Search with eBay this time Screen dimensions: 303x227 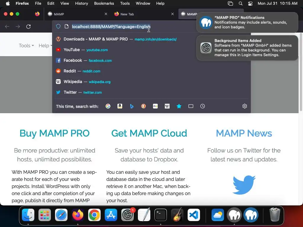155,106
